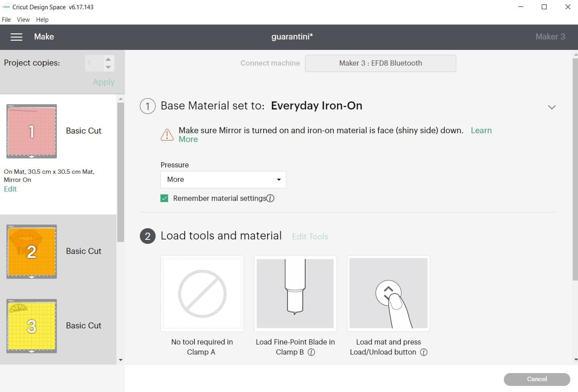Select yellow mat 3 thumbnail
Screen dimensions: 578x392
click(31, 326)
